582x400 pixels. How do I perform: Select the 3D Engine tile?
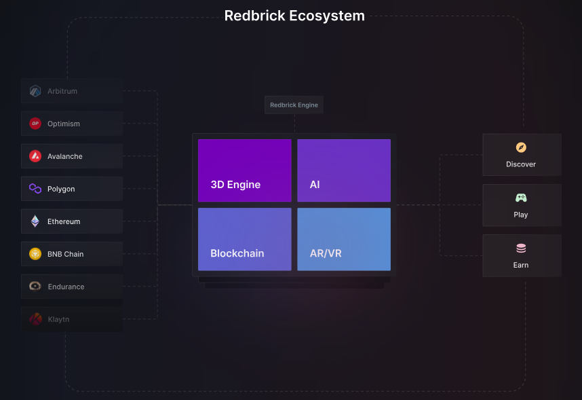pos(245,170)
